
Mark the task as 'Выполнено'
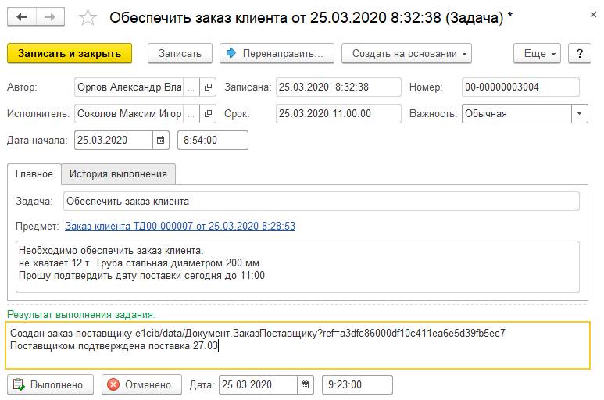pyautogui.click(x=50, y=384)
